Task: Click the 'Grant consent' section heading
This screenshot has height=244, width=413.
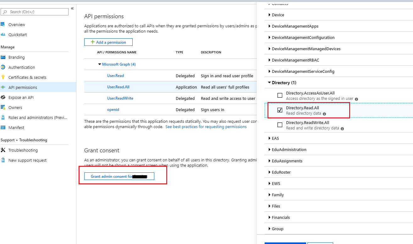Action: click(x=102, y=150)
